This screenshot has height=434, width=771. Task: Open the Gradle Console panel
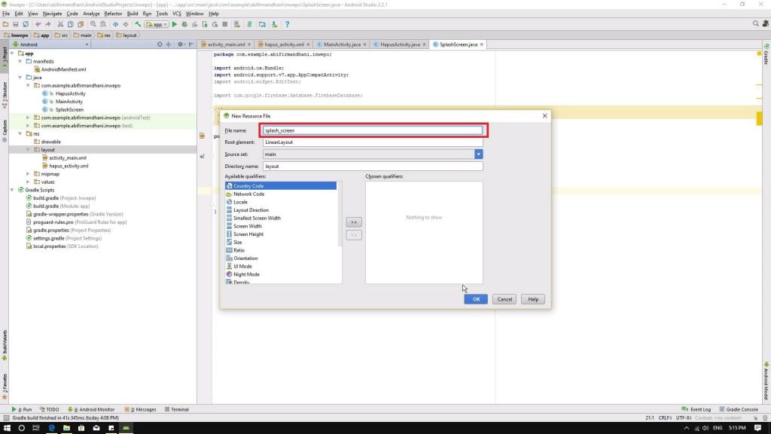(x=741, y=409)
